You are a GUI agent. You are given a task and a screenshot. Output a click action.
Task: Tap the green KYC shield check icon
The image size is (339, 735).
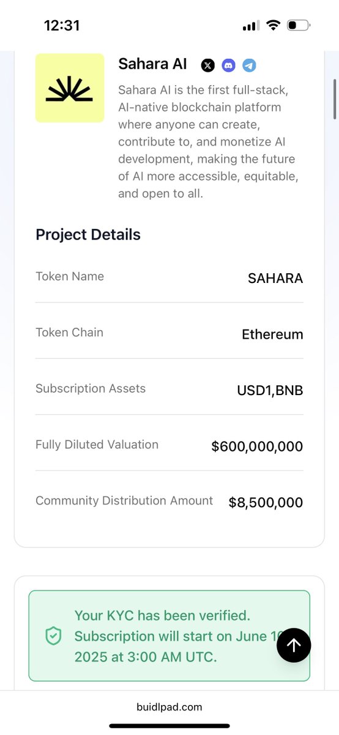54,636
